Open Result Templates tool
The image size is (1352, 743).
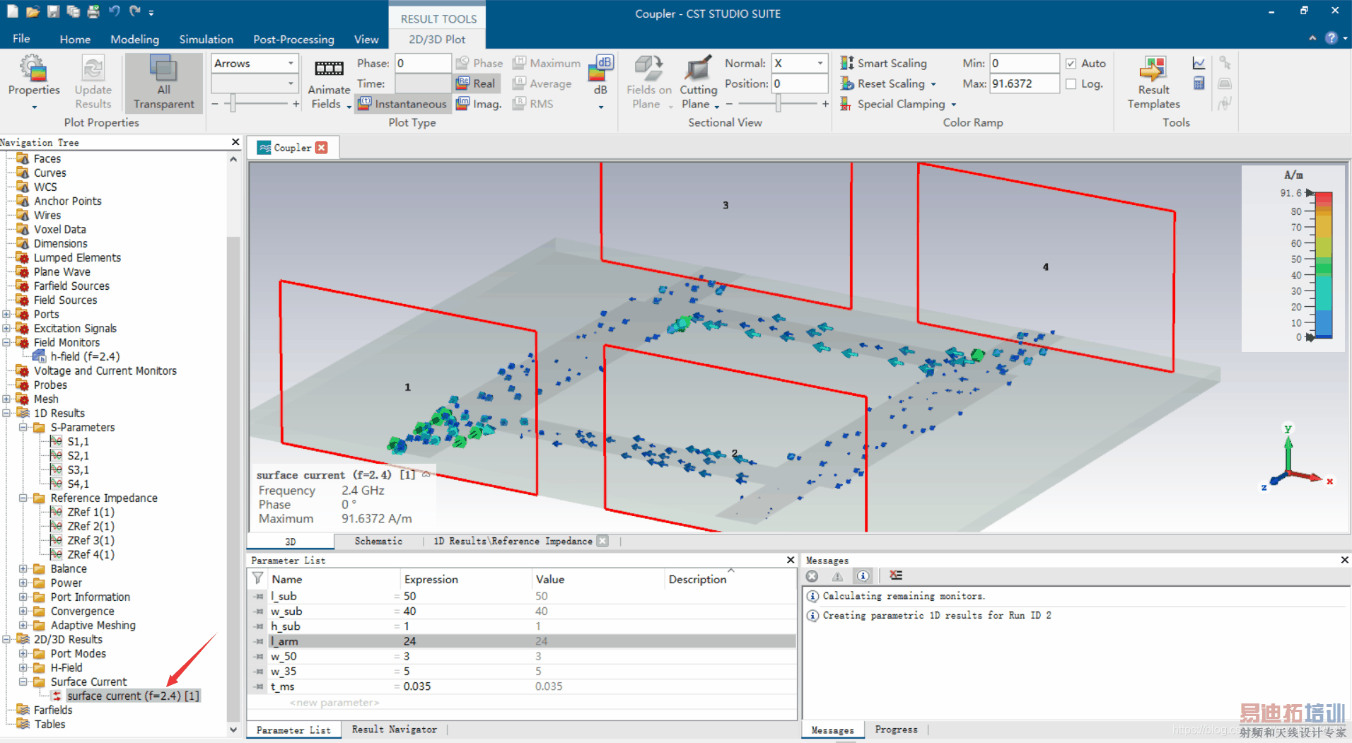click(1153, 69)
